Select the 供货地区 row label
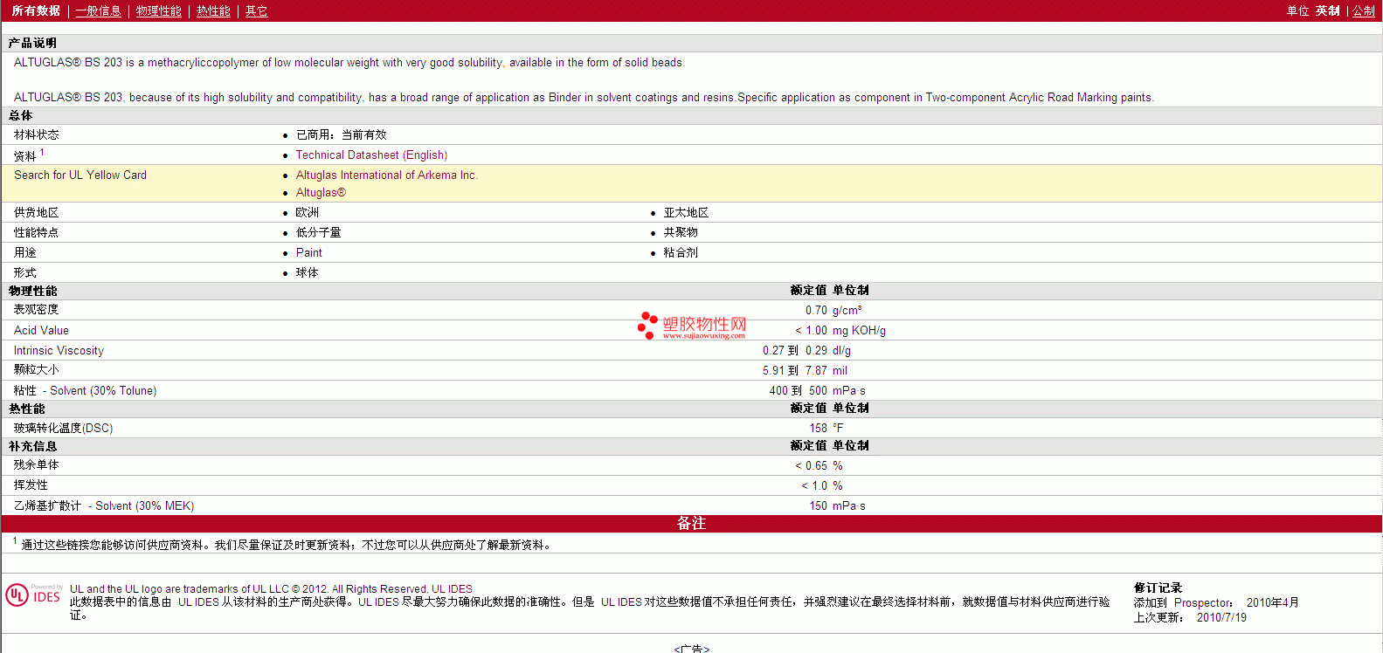This screenshot has height=653, width=1383. (x=37, y=212)
